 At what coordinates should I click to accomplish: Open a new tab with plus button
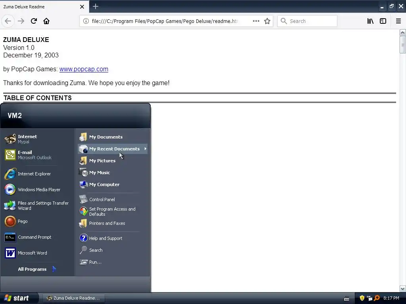(96, 6)
